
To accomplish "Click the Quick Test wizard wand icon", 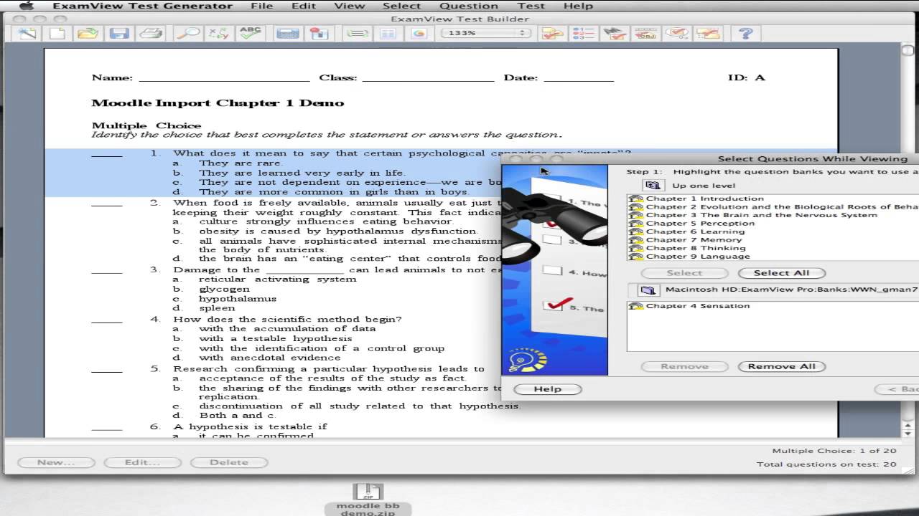I will [x=28, y=33].
